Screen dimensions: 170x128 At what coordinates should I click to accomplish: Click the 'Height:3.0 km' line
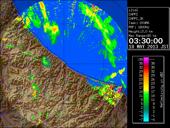pyautogui.click(x=141, y=31)
